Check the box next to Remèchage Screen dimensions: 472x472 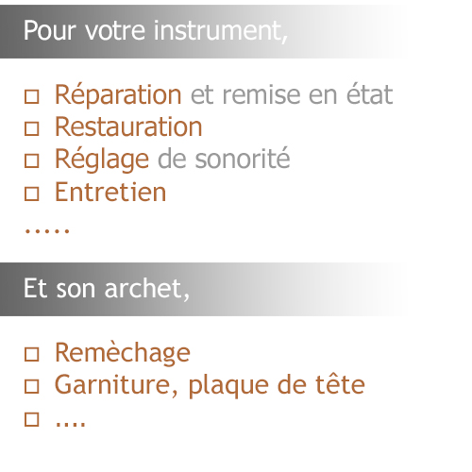32,354
